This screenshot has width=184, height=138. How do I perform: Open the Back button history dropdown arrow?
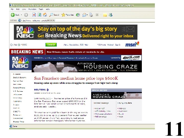tap(21, 15)
